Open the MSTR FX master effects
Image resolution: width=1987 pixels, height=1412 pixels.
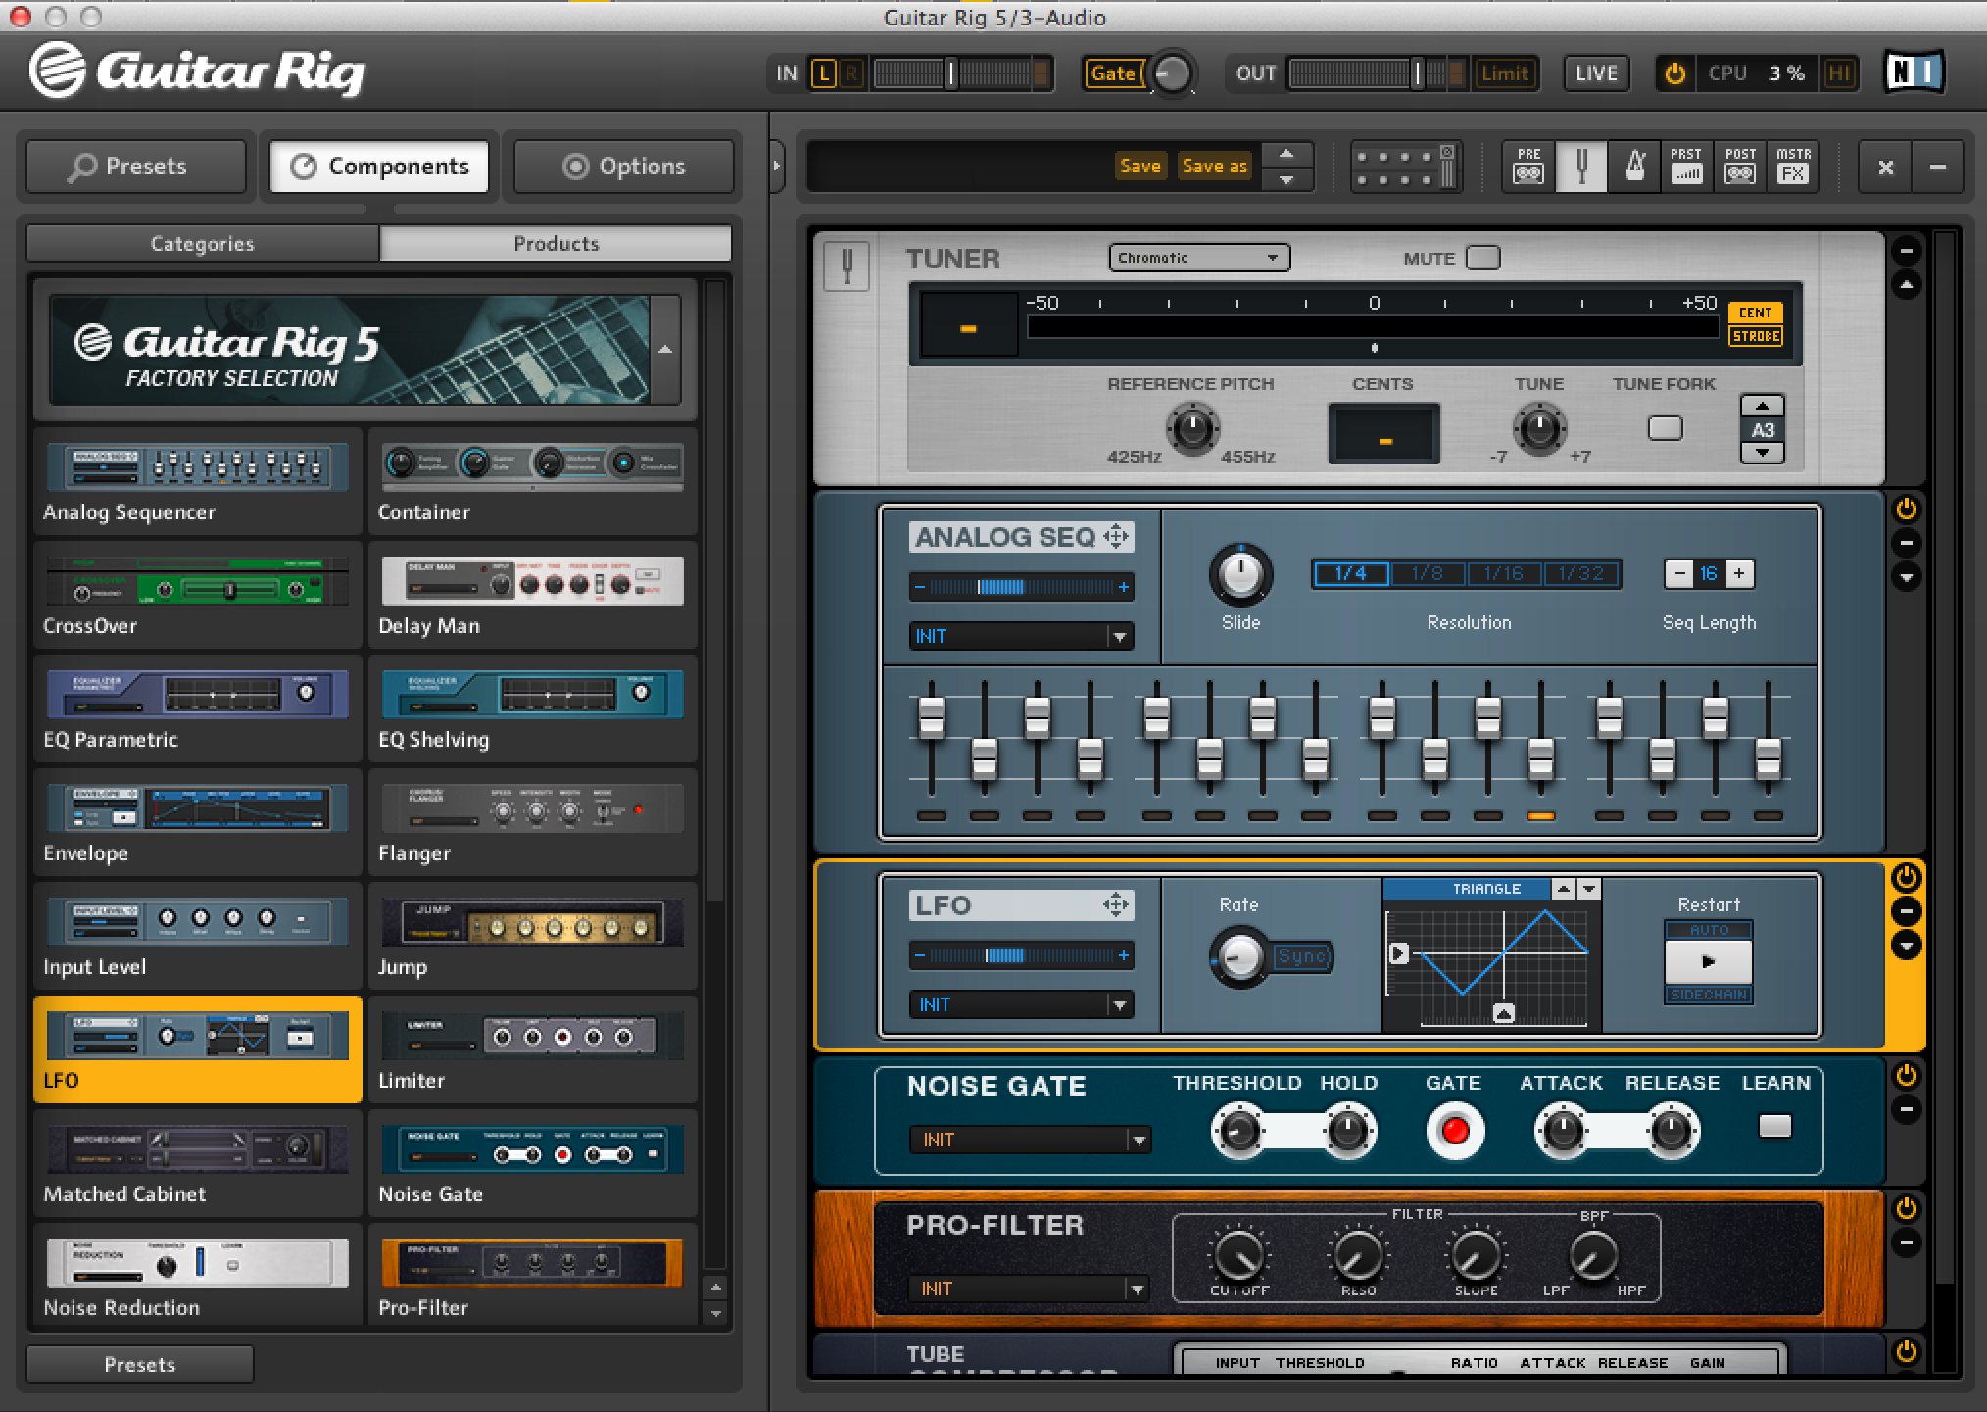[x=1793, y=167]
